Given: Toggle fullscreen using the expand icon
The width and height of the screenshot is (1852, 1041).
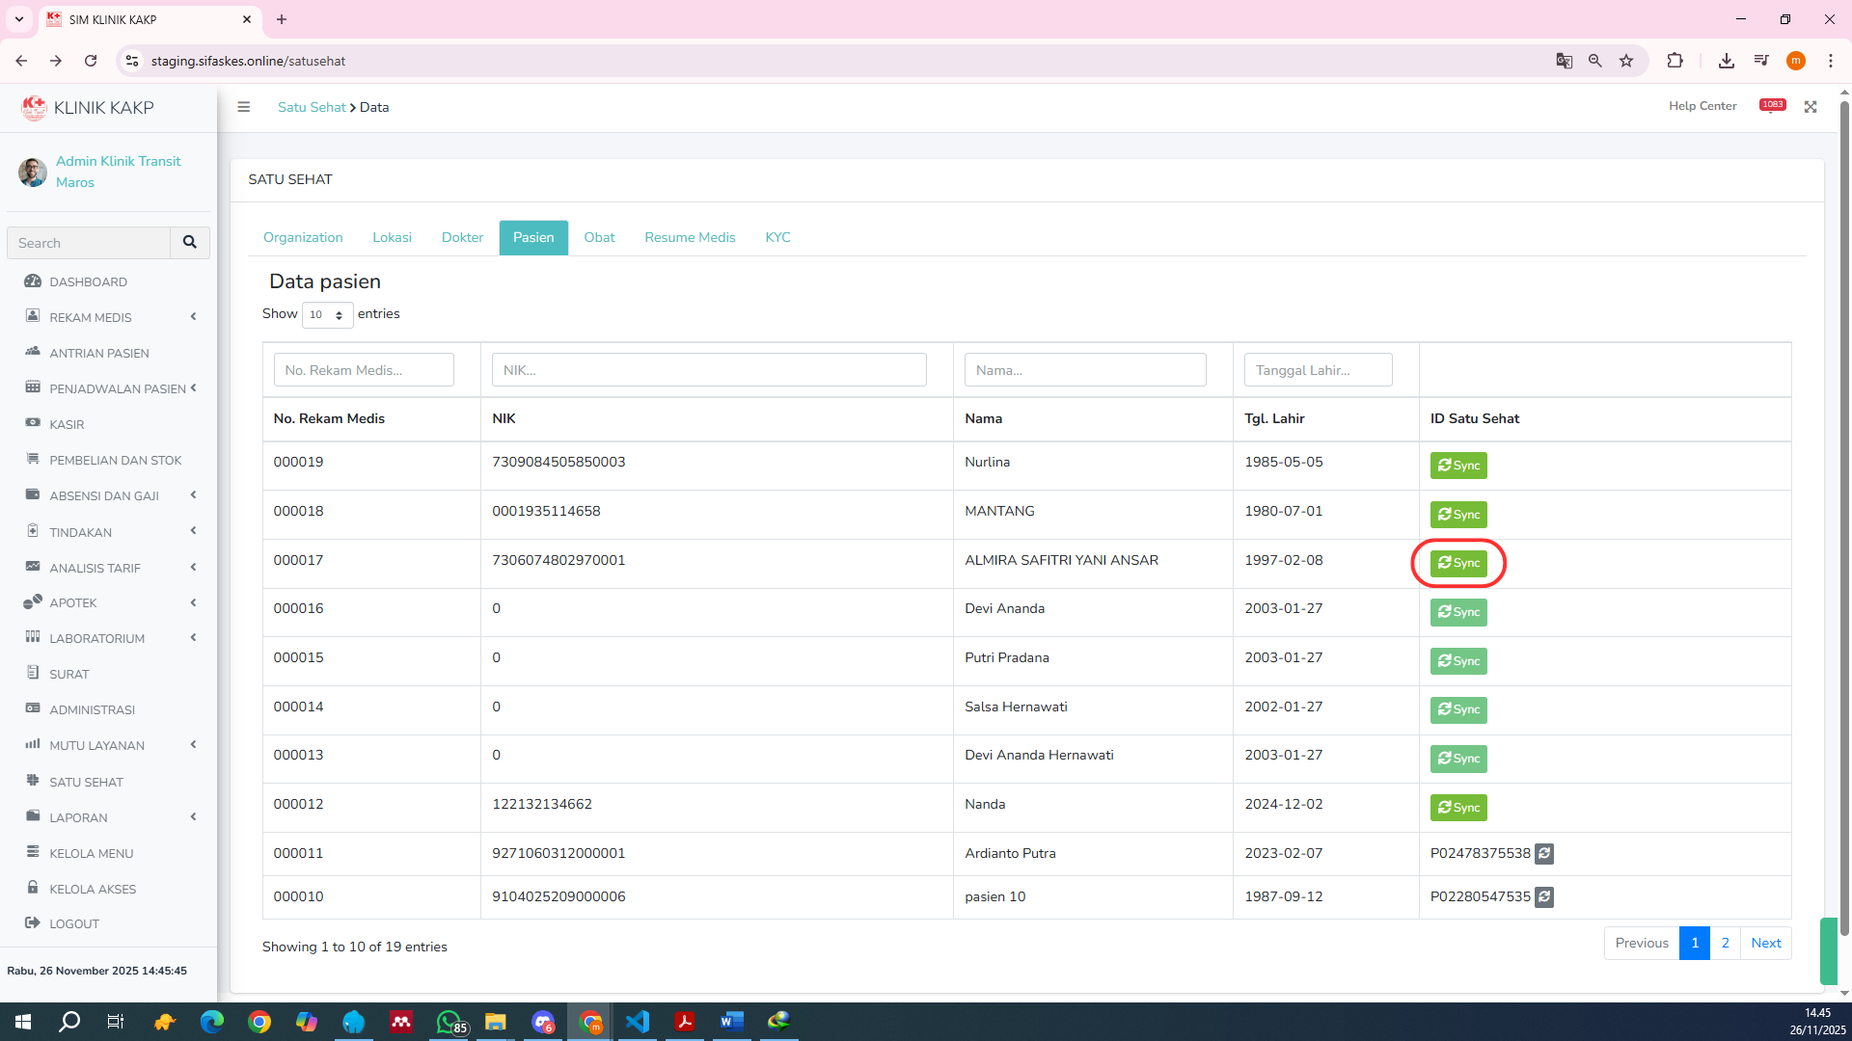Looking at the screenshot, I should coord(1811,107).
